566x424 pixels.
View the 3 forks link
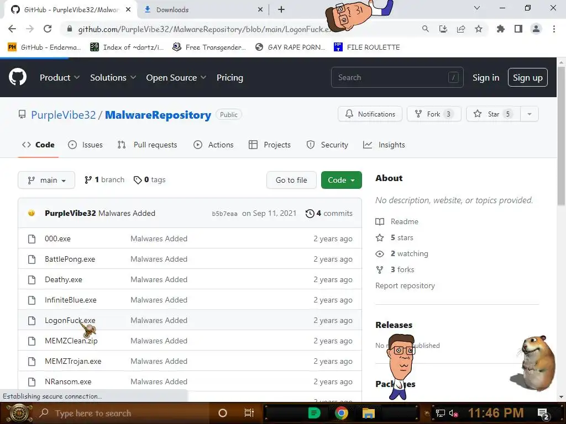point(395,269)
